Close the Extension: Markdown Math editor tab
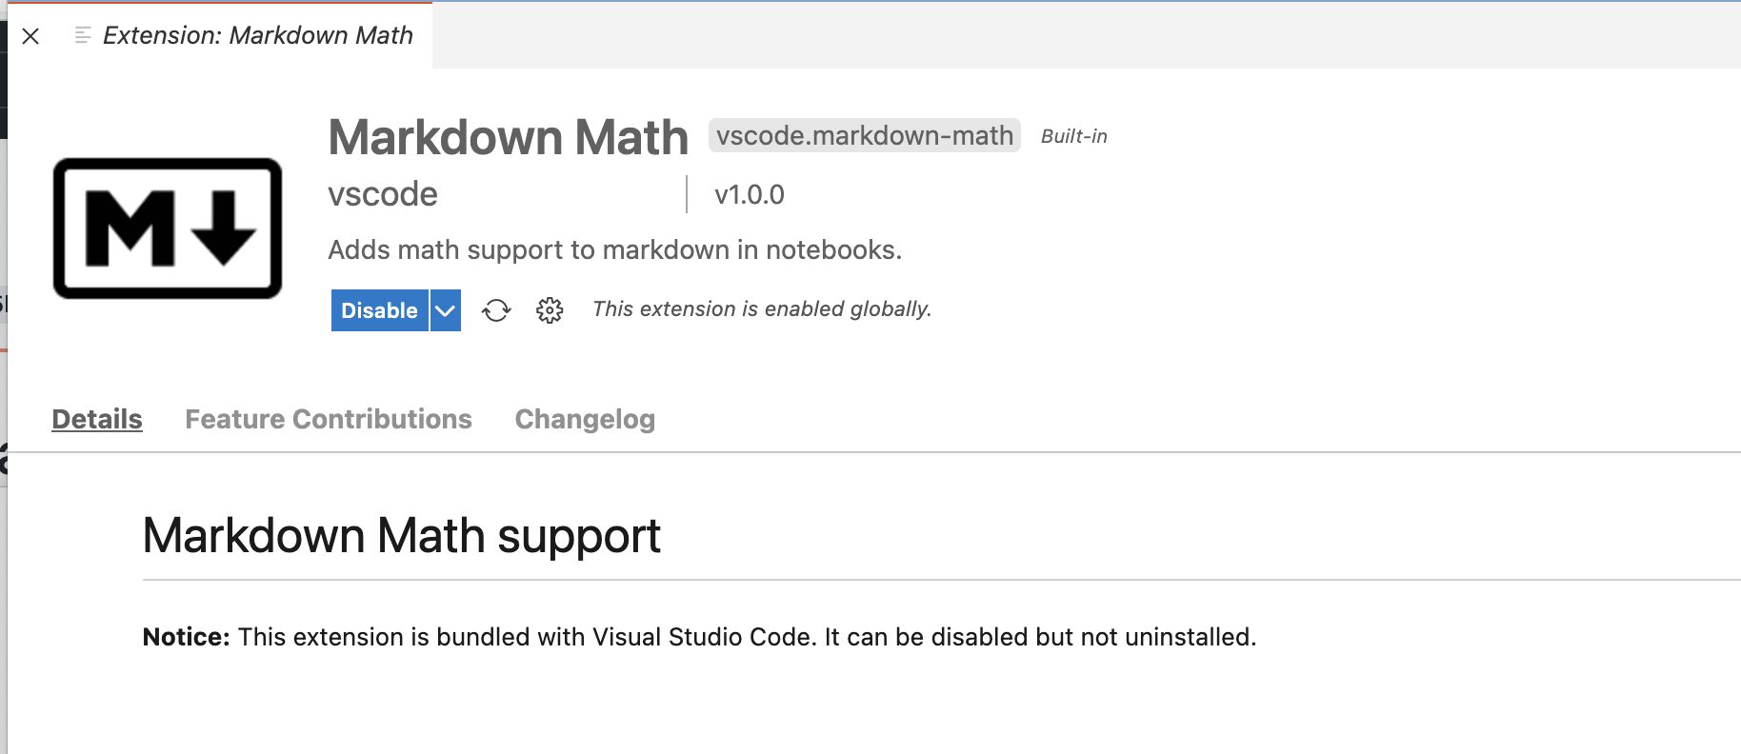 coord(31,35)
